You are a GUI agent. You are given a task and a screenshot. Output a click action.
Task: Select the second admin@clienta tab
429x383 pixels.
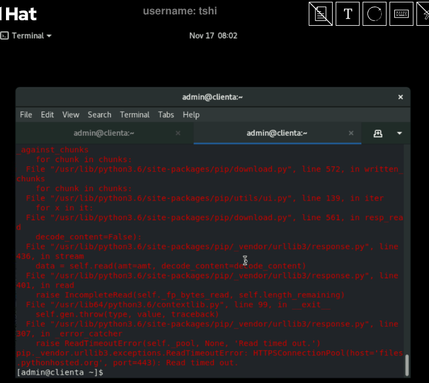[277, 133]
